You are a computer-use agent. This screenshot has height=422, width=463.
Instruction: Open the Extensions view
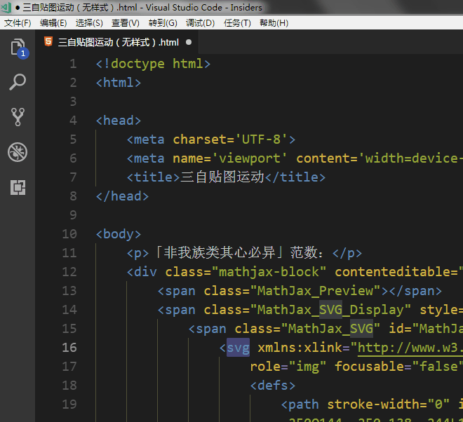coord(18,187)
